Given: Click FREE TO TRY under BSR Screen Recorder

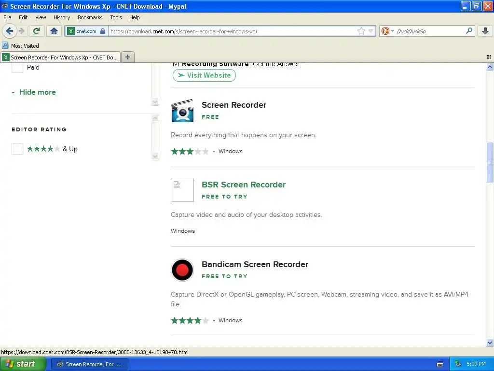Looking at the screenshot, I should tap(224, 197).
